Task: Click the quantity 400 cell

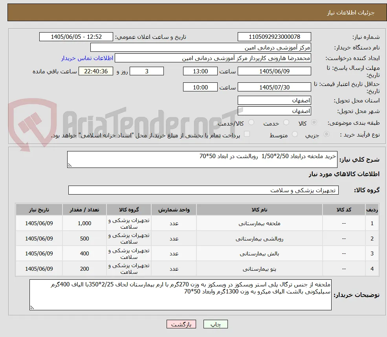Action: tap(84, 253)
